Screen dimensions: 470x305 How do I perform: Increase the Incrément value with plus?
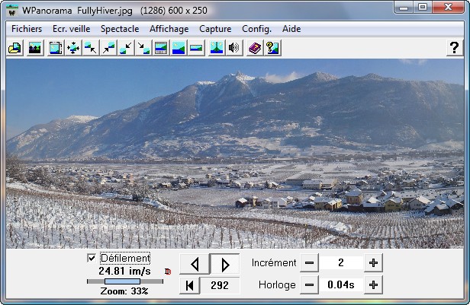click(373, 263)
